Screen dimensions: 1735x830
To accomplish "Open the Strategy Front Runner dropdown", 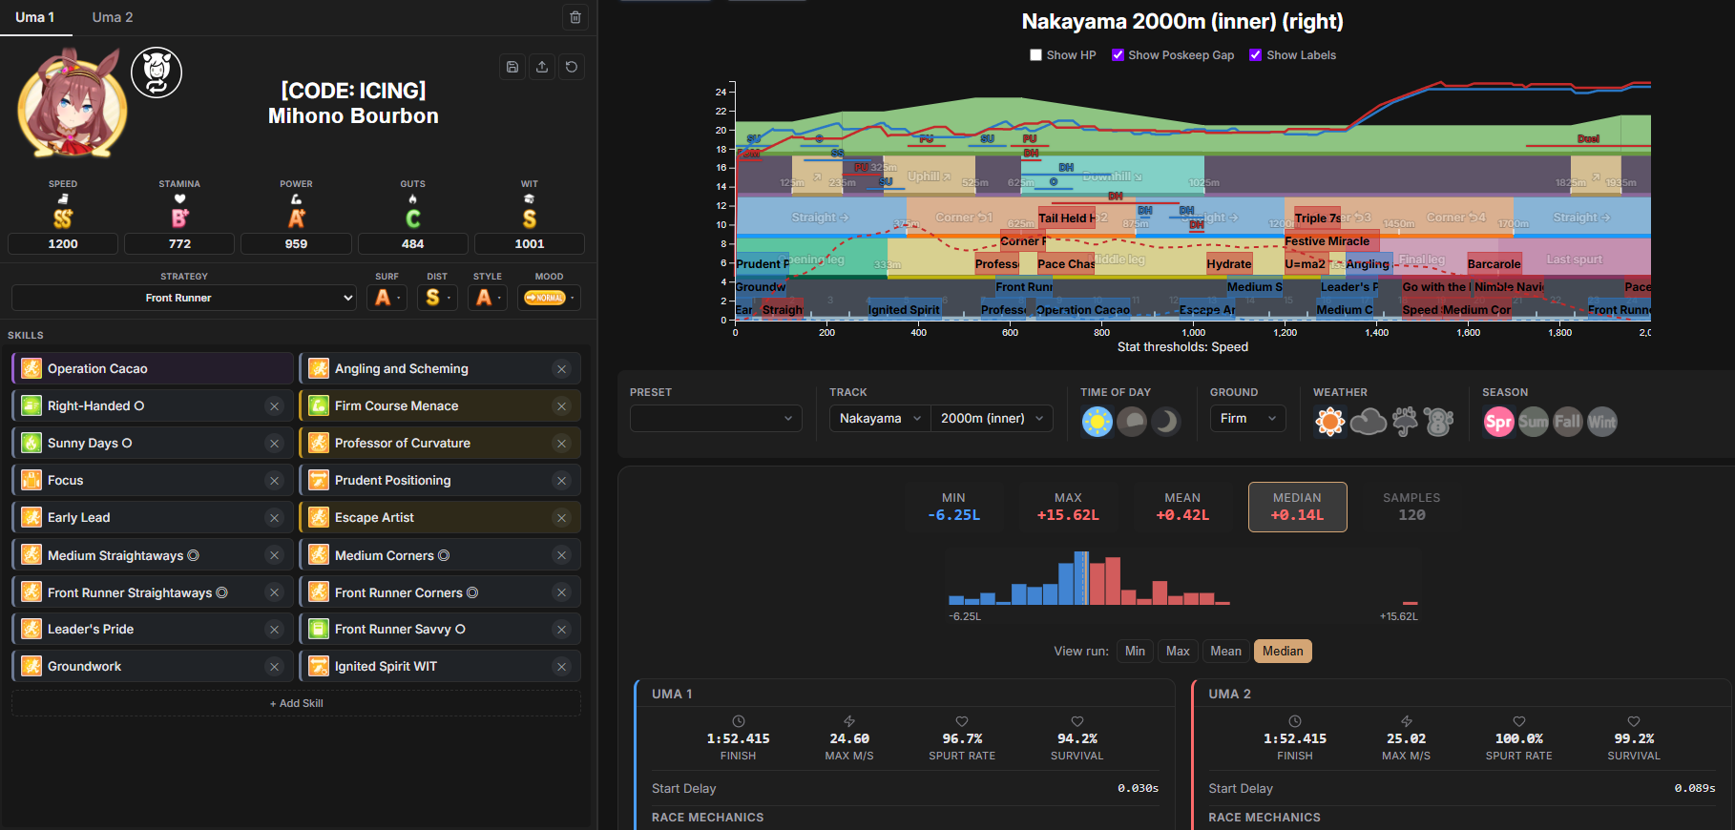I will point(184,298).
